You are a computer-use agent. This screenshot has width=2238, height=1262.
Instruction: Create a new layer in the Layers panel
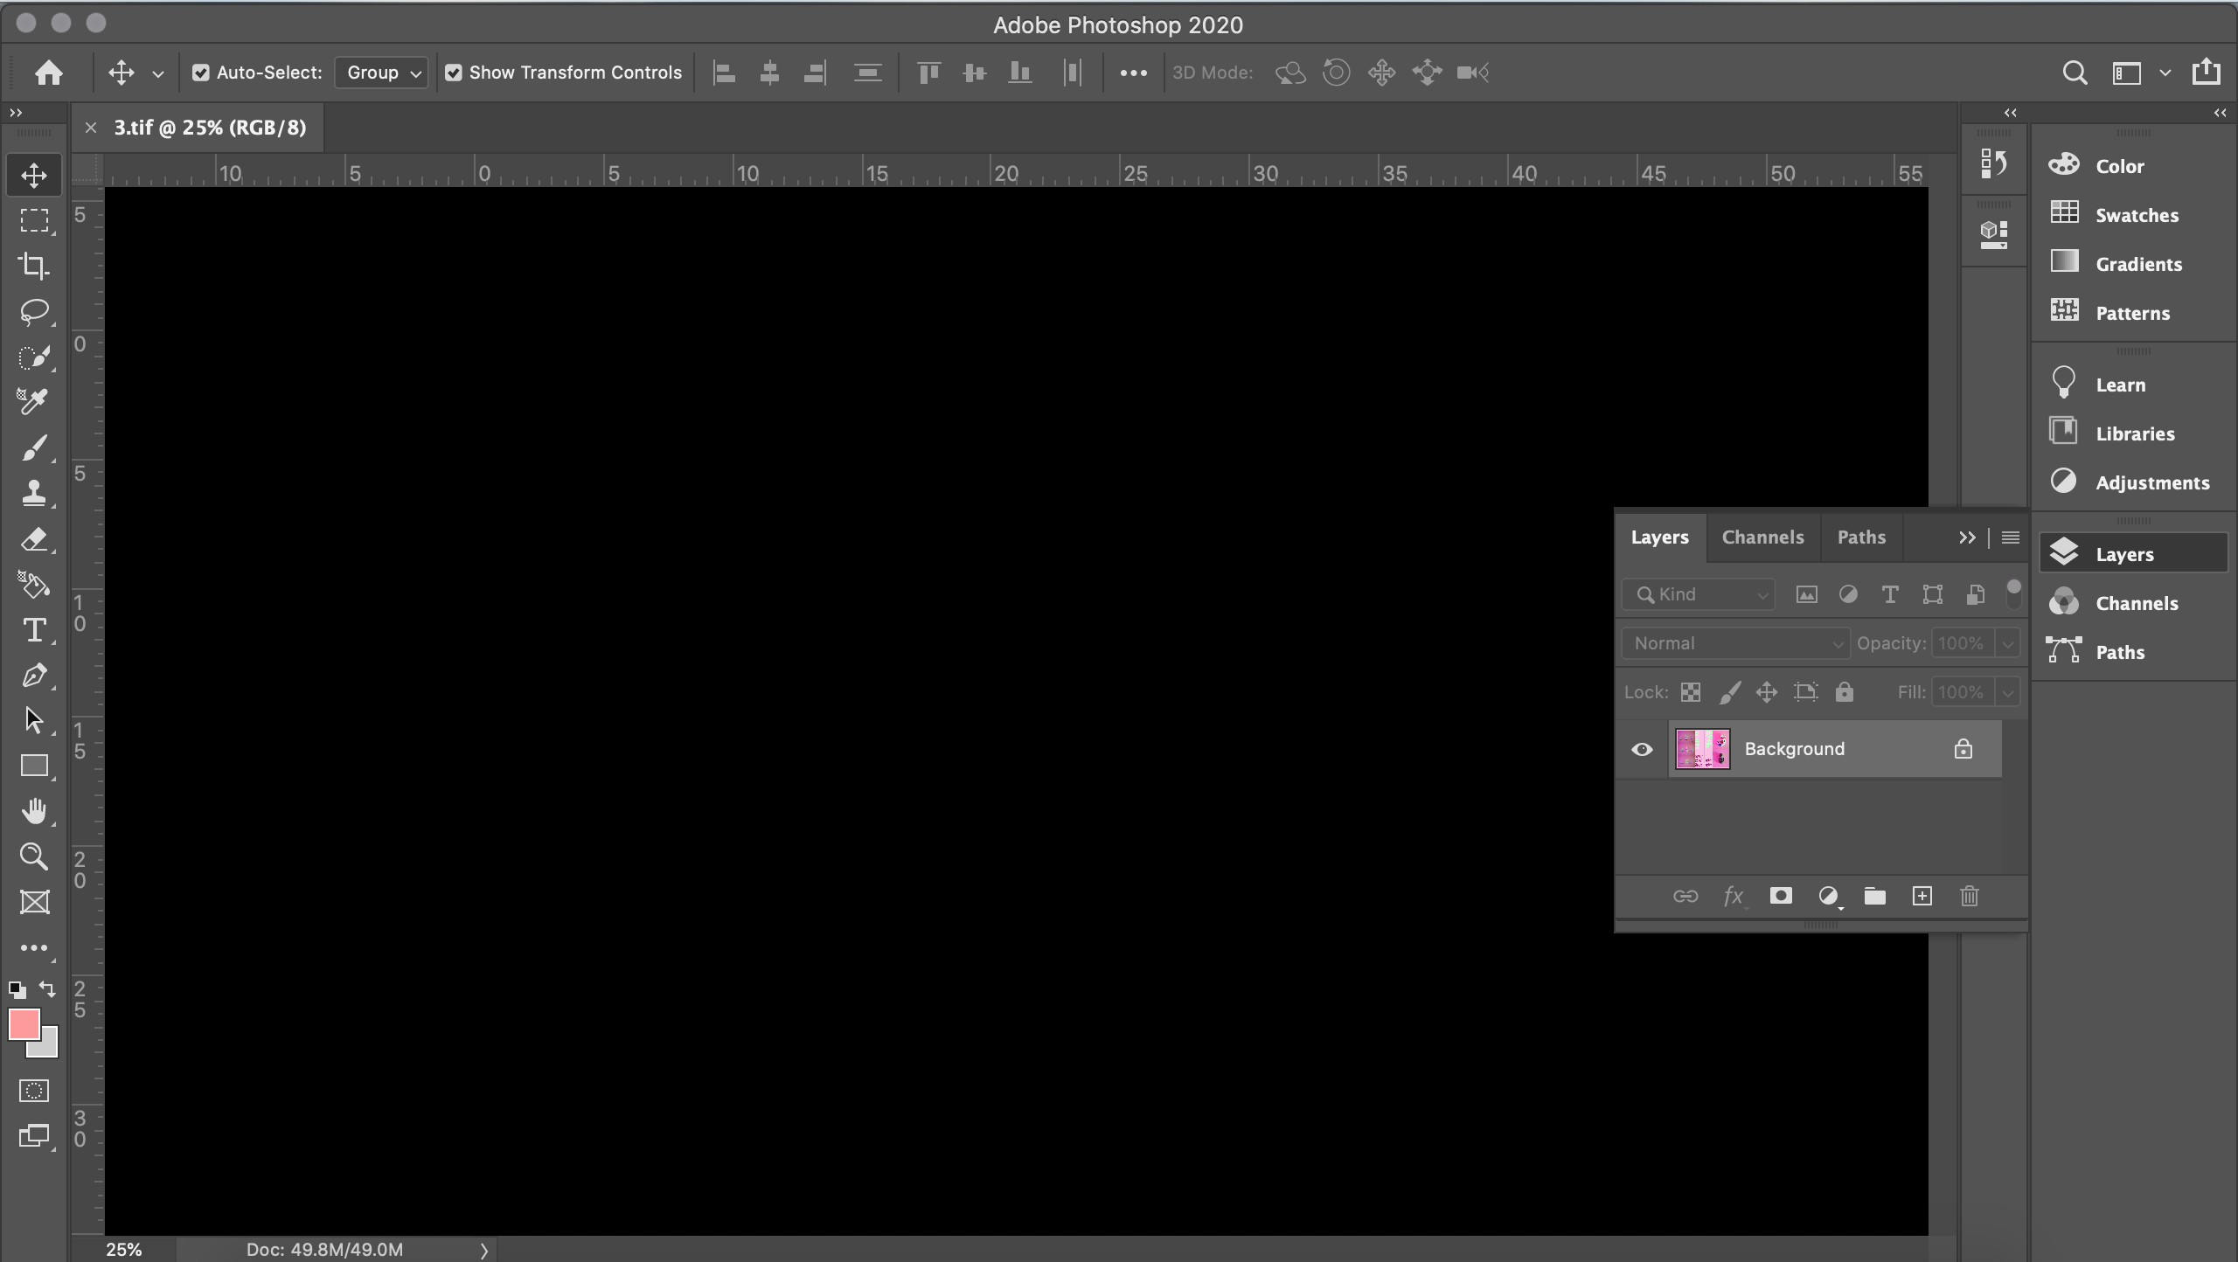pos(1921,896)
